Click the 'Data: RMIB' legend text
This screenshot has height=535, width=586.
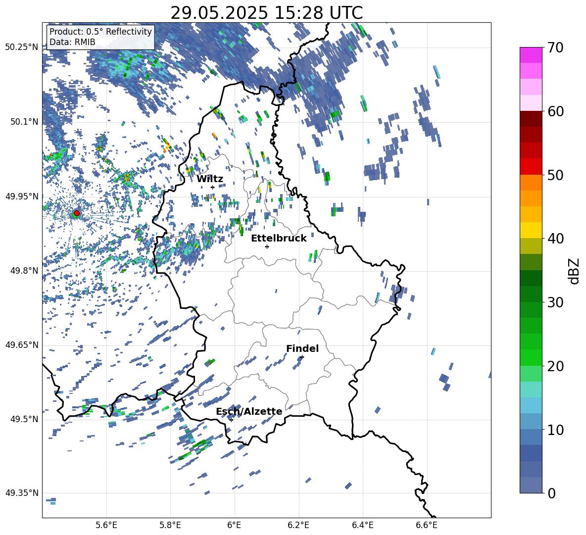(72, 42)
